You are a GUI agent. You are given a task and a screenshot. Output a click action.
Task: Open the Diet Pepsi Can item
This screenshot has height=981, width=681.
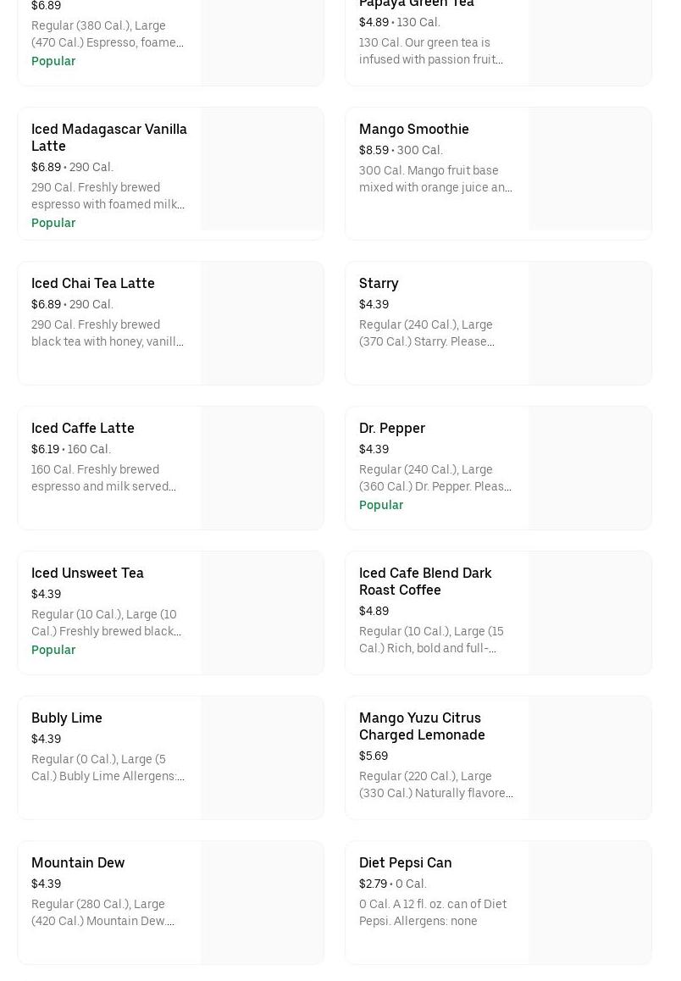[405, 862]
